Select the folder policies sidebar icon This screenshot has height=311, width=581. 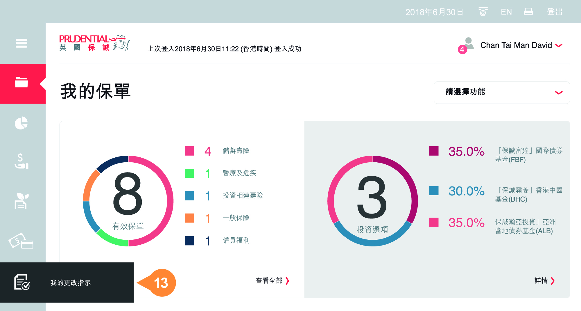[x=21, y=83]
